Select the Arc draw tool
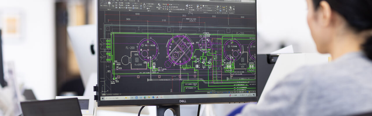This screenshot has height=116, width=372. (x=113, y=3)
